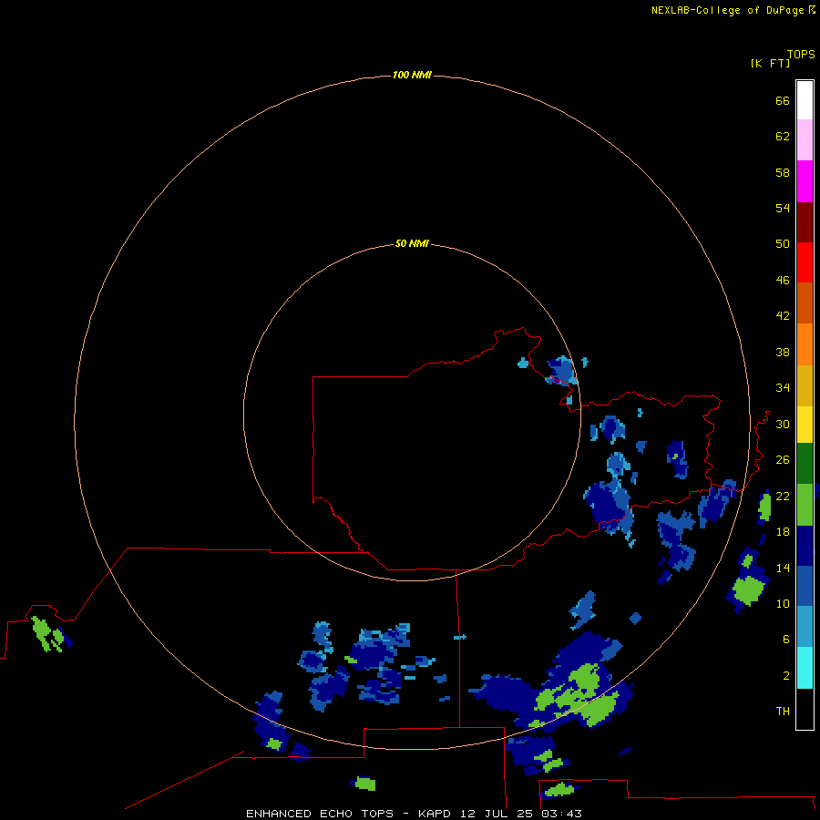Click the cyan 2 kft legend swatch

tap(805, 668)
